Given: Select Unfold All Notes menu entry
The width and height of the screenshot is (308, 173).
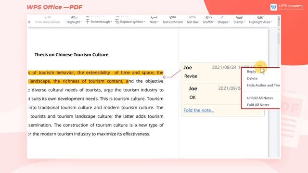Looking at the screenshot, I should click(260, 98).
